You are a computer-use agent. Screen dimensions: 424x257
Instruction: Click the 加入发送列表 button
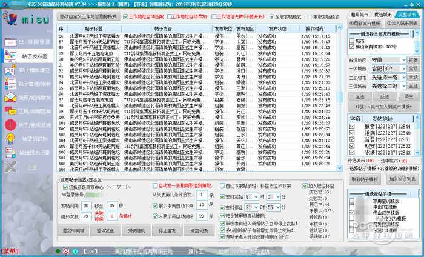click(402, 179)
